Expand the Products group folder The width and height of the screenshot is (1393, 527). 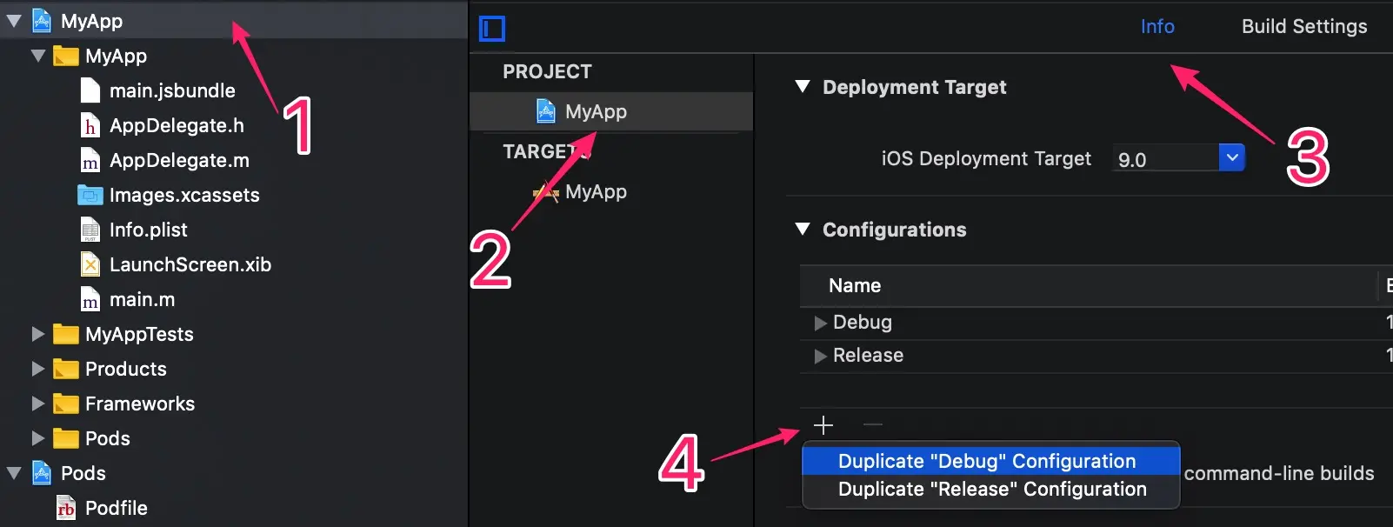coord(37,369)
